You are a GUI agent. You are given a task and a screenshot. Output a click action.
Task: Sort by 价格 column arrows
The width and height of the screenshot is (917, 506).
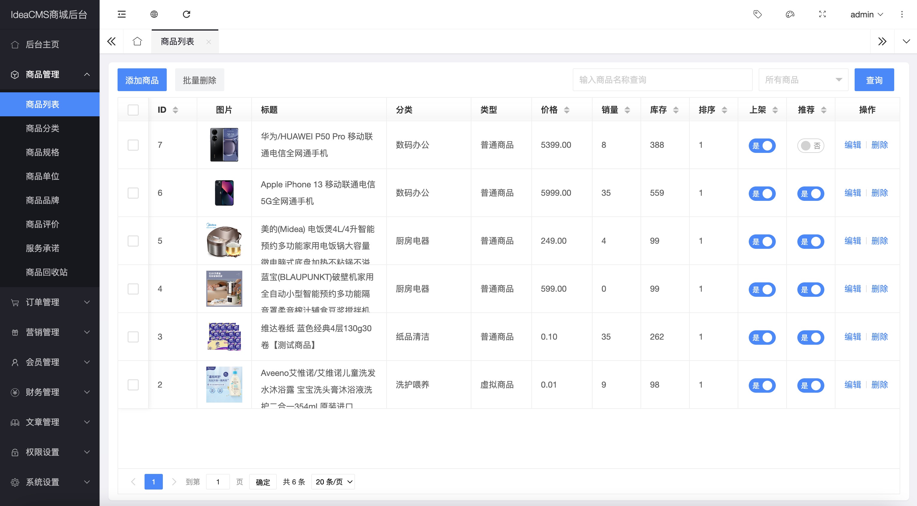click(x=567, y=110)
